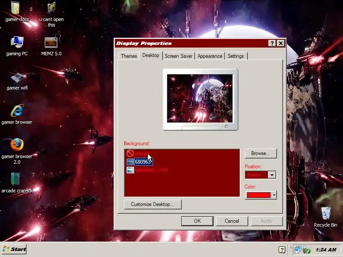Open the Start menu
343x257 pixels.
coord(14,249)
